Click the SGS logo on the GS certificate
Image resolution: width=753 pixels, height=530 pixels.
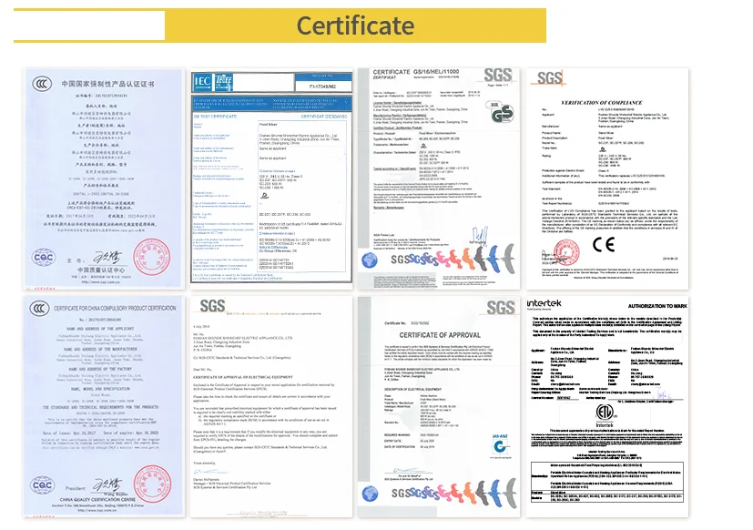pyautogui.click(x=497, y=76)
